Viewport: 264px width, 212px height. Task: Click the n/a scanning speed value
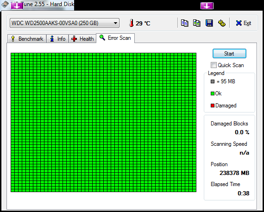coord(245,153)
